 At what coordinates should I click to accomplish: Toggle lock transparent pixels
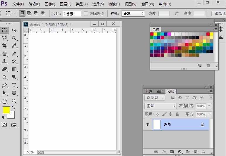158,114
